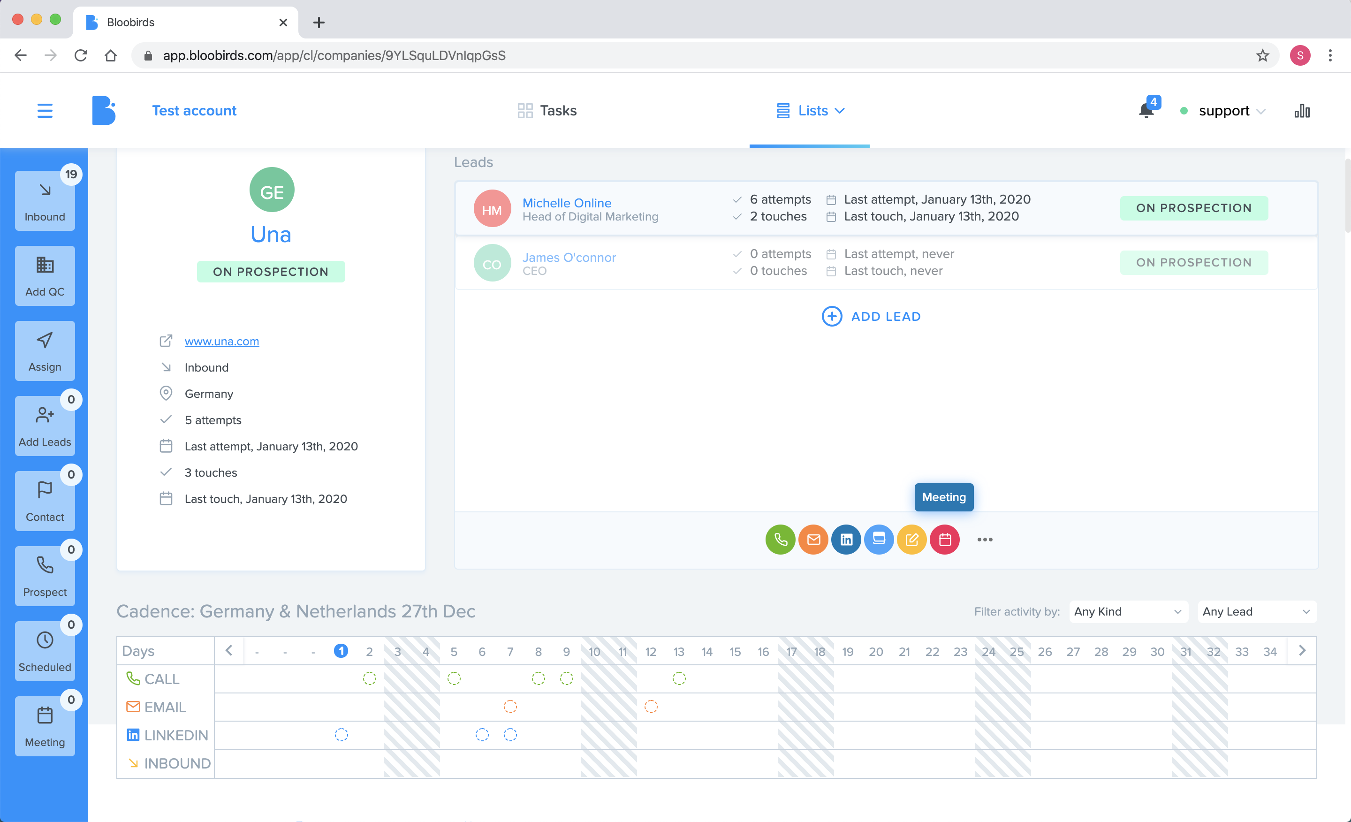The width and height of the screenshot is (1351, 822).
Task: Open the Meeting sidebar item
Action: (x=45, y=727)
